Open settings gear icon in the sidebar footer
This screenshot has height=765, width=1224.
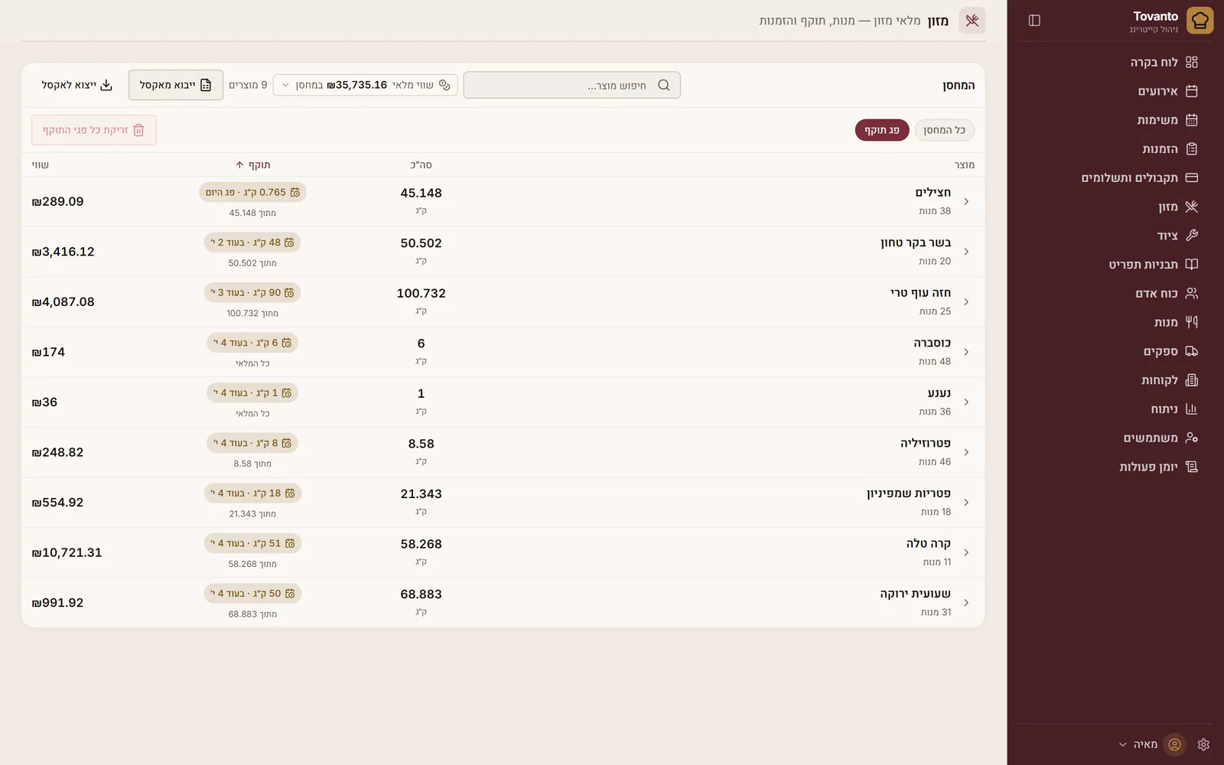1203,744
